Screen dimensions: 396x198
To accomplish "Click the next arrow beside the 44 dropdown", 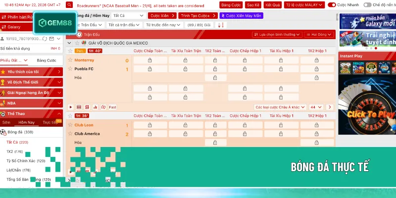I will (x=330, y=107).
